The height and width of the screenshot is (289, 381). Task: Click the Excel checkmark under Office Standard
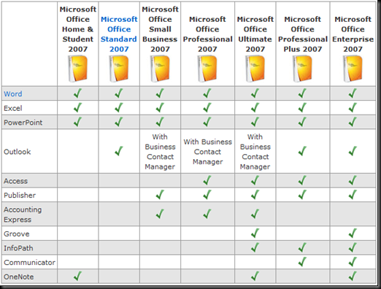[119, 107]
